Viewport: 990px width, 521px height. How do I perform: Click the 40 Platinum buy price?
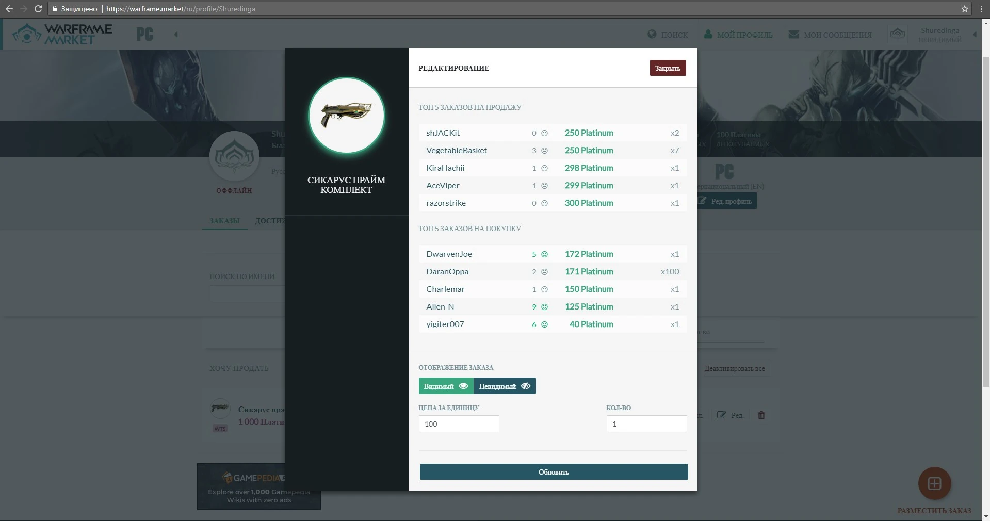591,324
